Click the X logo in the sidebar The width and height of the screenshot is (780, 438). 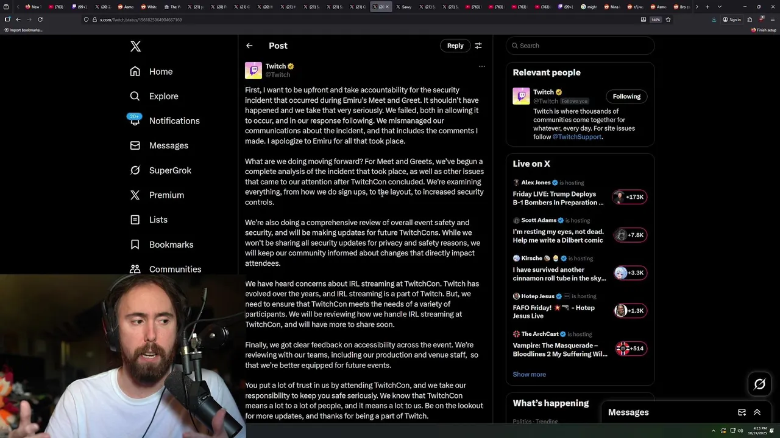click(135, 46)
